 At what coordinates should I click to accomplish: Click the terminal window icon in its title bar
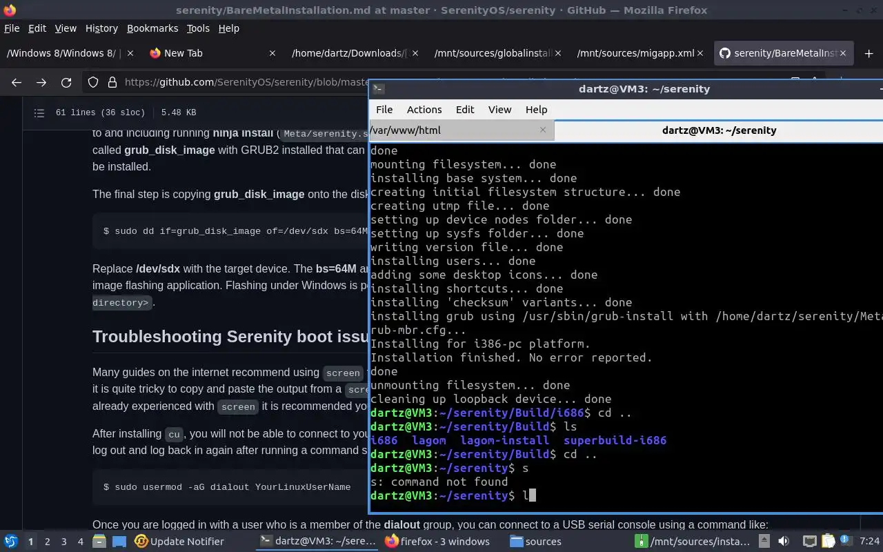[378, 88]
